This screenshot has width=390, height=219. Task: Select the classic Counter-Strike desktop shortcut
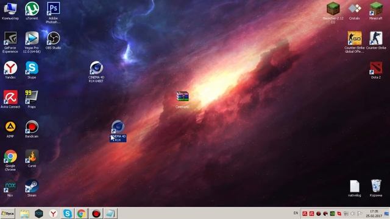[x=376, y=40]
